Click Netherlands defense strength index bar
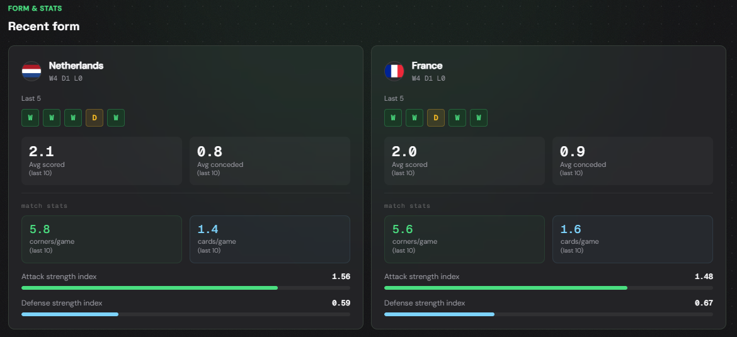 [186, 314]
